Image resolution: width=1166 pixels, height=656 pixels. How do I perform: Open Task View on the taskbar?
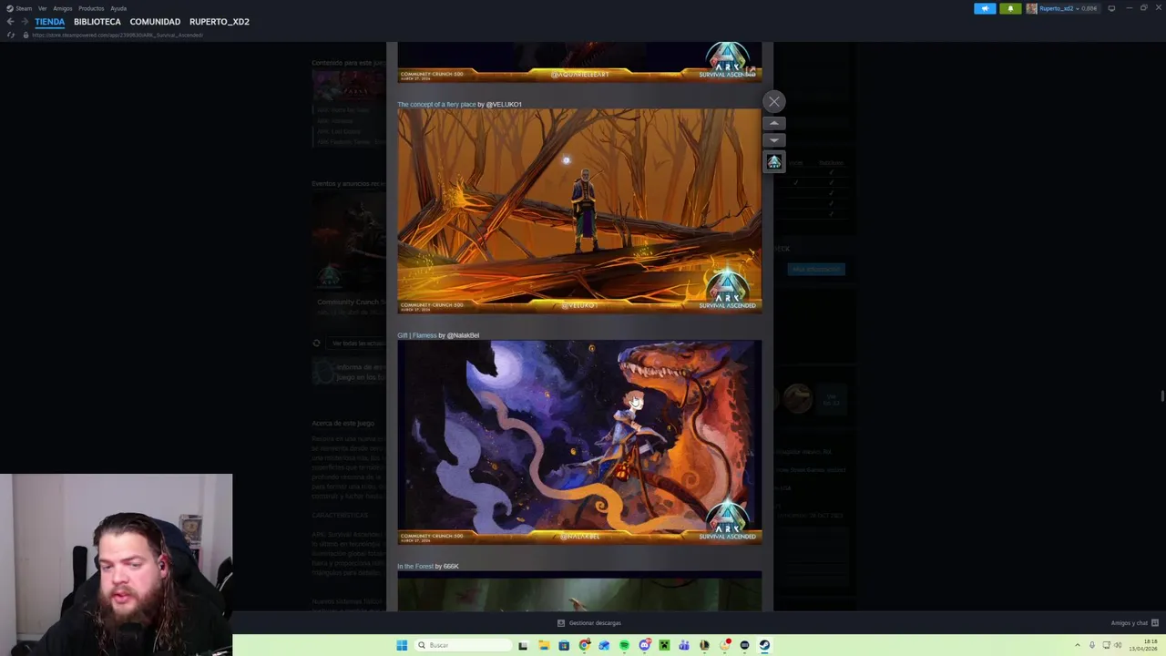pos(523,645)
